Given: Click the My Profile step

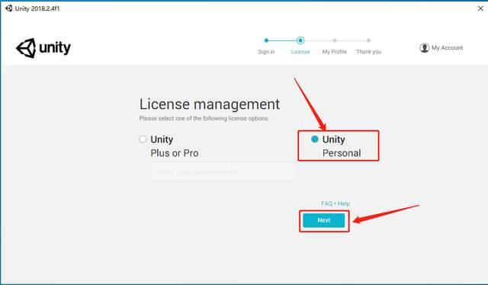Looking at the screenshot, I should (x=335, y=52).
